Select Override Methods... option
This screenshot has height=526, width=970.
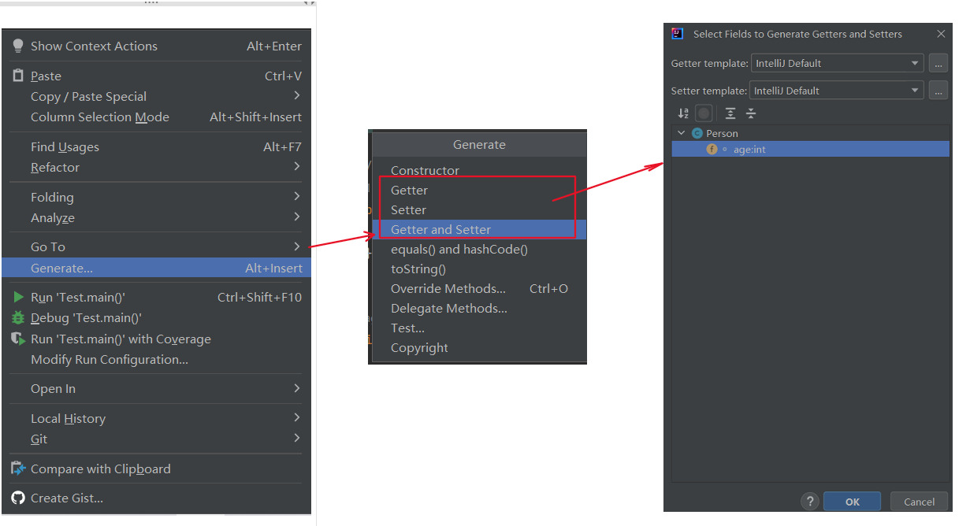tap(479, 288)
